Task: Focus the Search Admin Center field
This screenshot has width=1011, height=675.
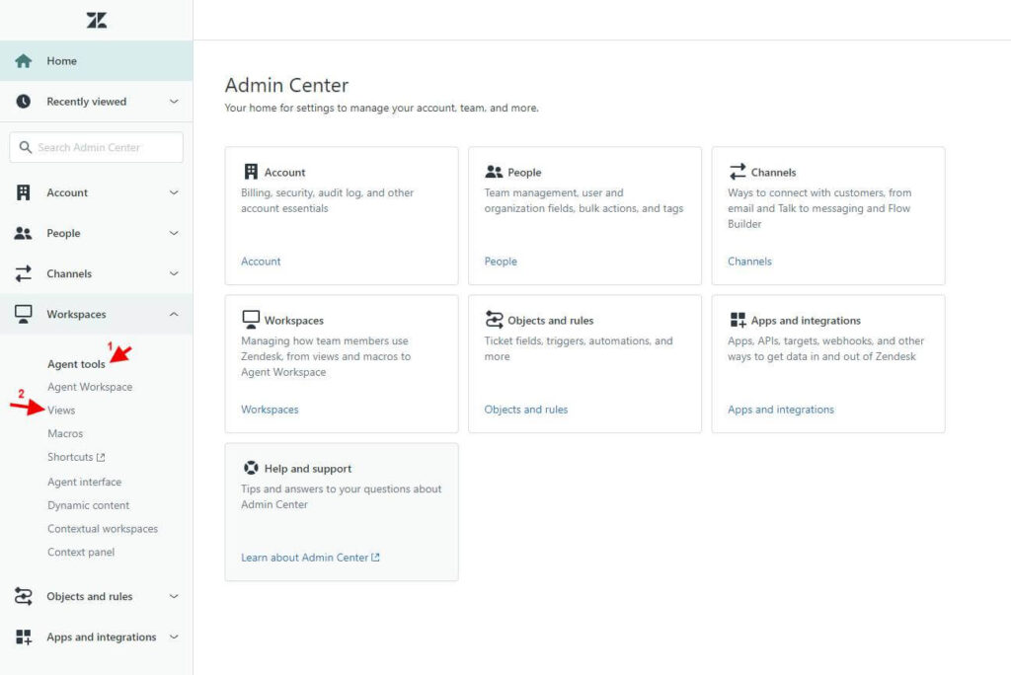Action: tap(96, 147)
